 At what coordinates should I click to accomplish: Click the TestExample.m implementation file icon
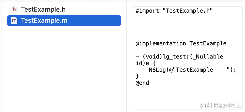tap(14, 20)
